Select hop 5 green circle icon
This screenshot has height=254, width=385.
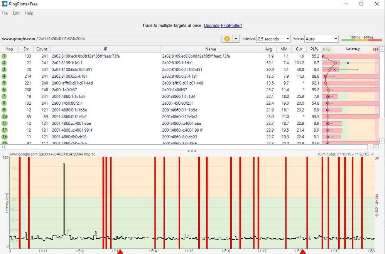click(x=4, y=83)
